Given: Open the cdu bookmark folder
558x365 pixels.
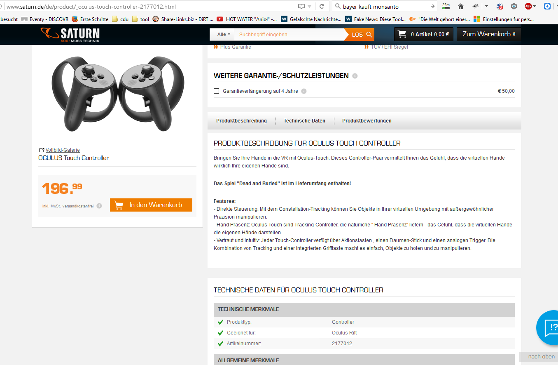Looking at the screenshot, I should [x=120, y=19].
